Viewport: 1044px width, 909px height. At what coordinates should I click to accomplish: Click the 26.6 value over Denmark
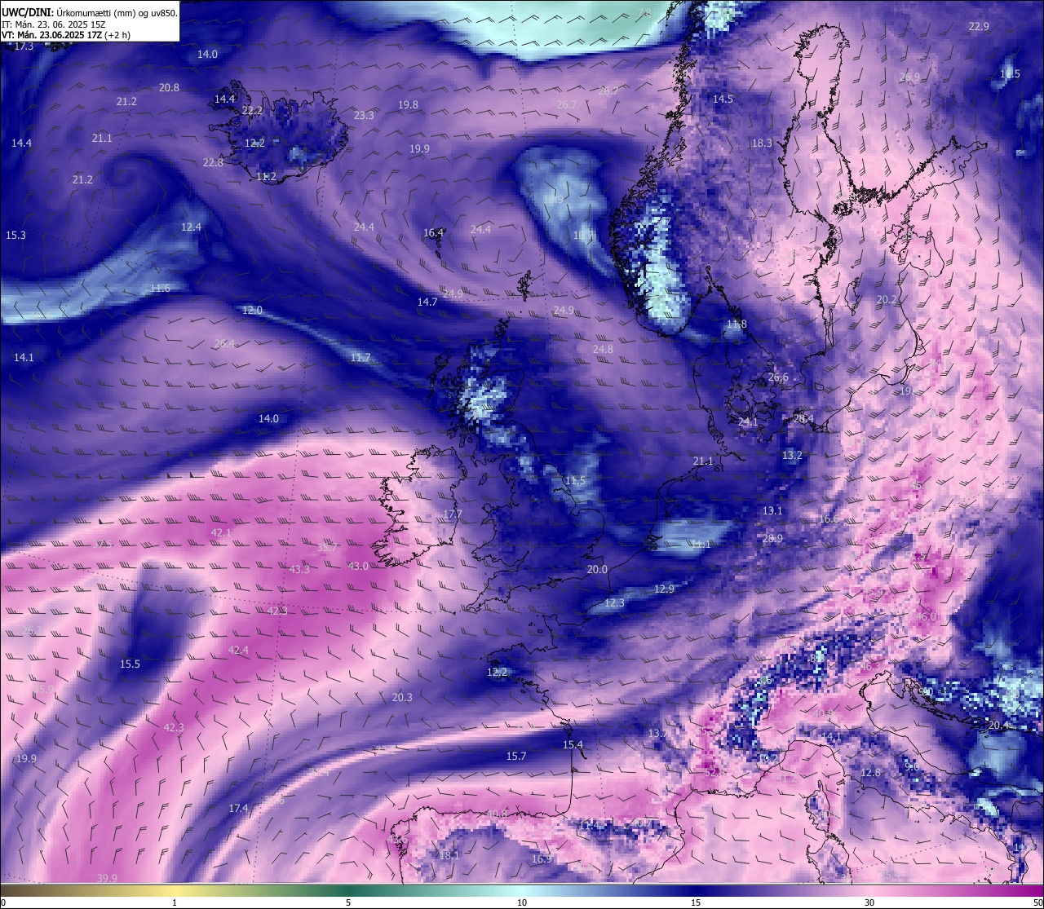778,378
